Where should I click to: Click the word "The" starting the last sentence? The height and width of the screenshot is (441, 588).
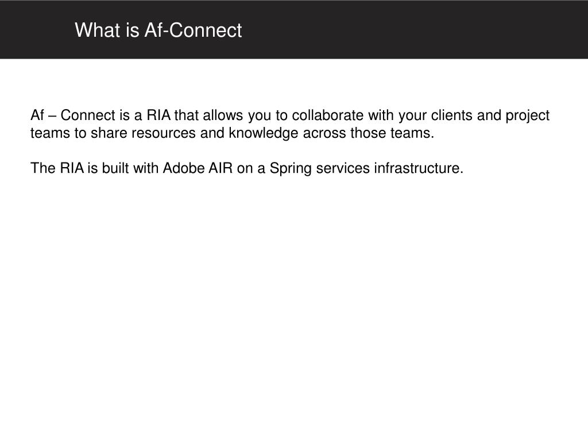(42, 168)
